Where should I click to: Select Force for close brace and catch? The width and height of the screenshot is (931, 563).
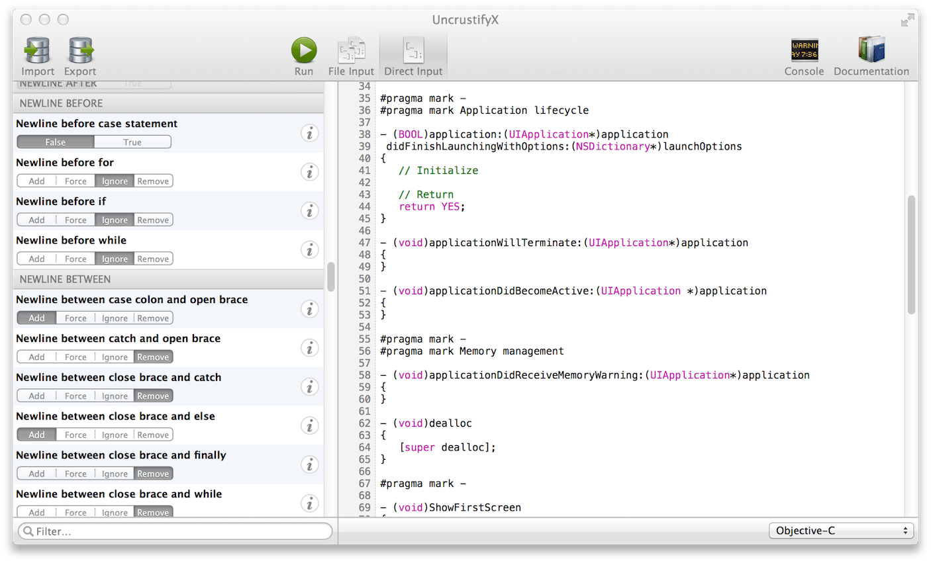pyautogui.click(x=75, y=396)
